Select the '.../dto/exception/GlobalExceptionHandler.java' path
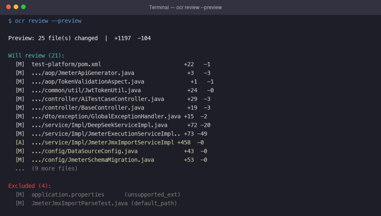Viewport: 381px width, 216px height. (x=106, y=117)
